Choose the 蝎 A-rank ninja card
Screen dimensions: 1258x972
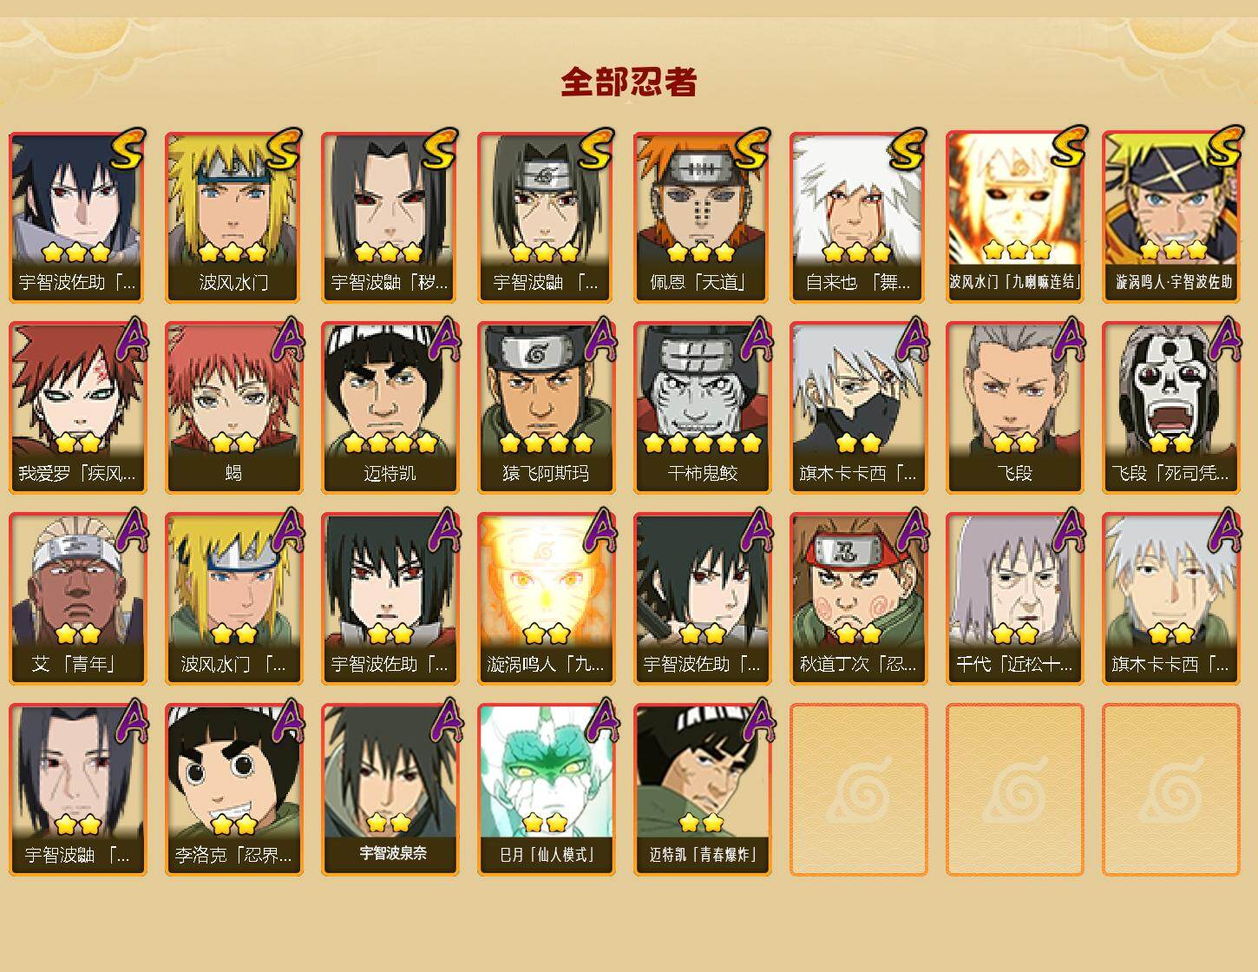click(x=233, y=408)
